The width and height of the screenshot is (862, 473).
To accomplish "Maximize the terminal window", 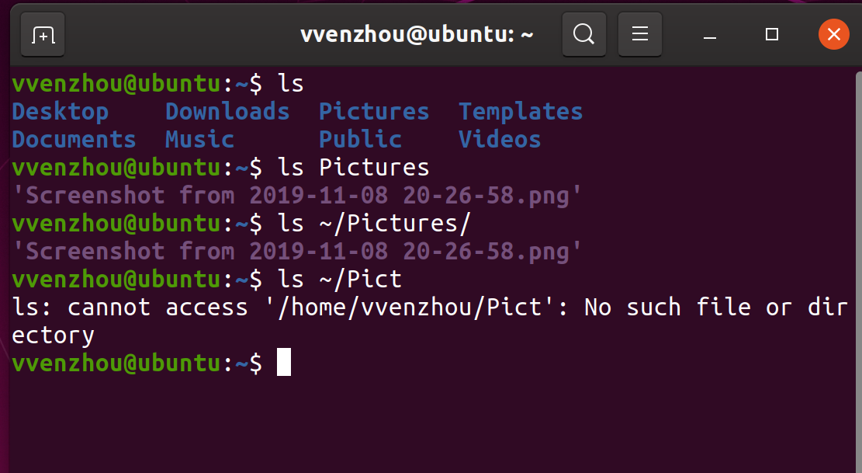I will (x=771, y=35).
